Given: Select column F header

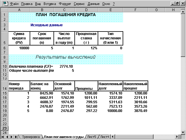Looking at the screenshot, I should pyautogui.click(x=136, y=10).
